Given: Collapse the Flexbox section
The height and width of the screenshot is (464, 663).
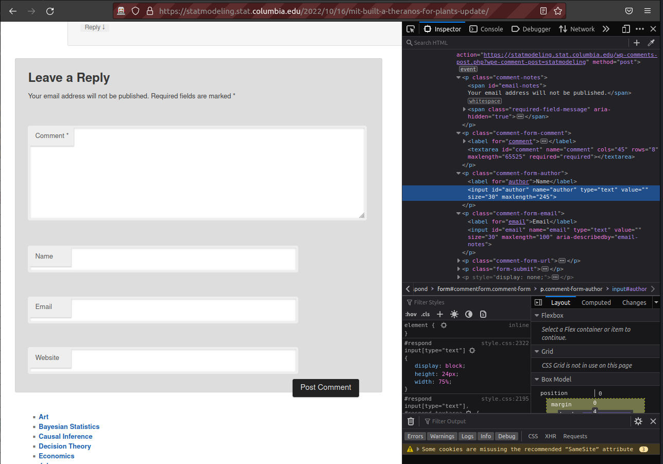Looking at the screenshot, I should pyautogui.click(x=537, y=316).
